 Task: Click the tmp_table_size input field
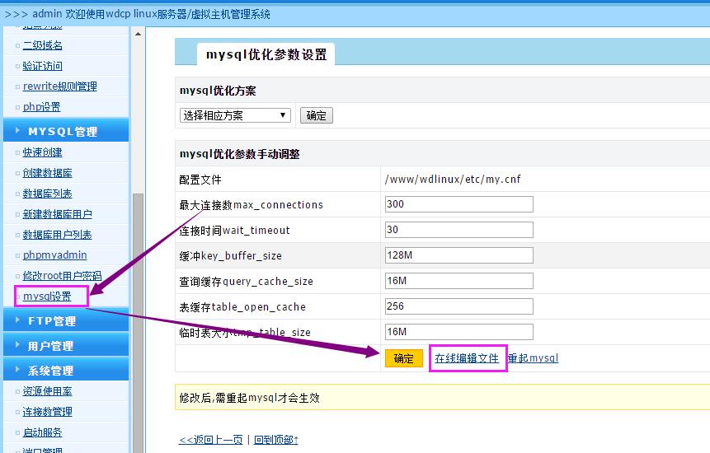[x=459, y=332]
